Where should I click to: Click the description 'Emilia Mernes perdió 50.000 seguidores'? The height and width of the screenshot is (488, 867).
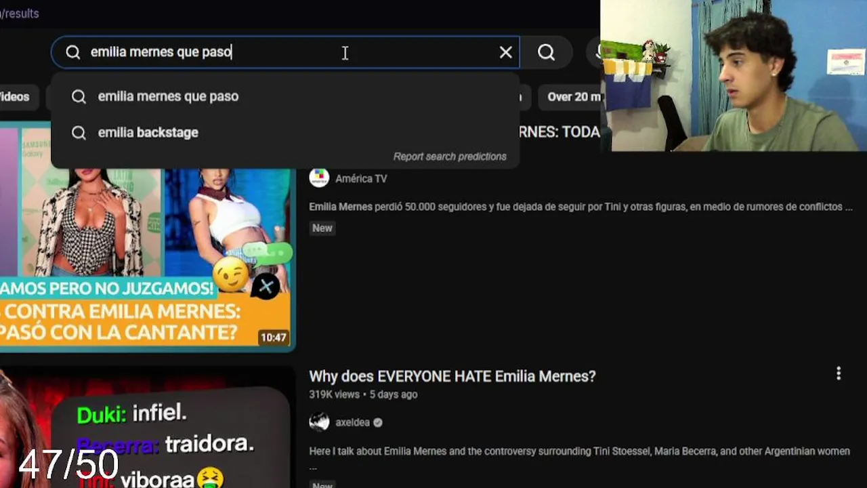(x=580, y=207)
